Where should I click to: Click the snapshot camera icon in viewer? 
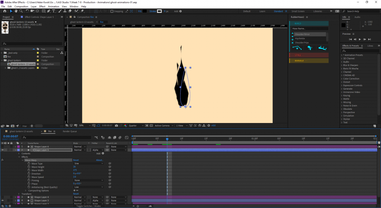116,126
